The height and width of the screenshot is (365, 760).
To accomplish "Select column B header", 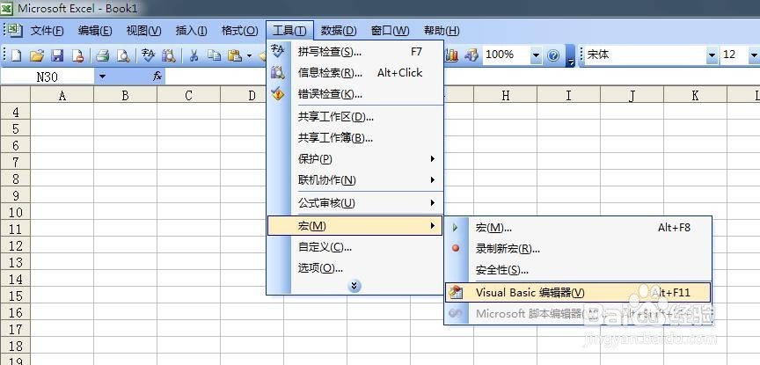I will pyautogui.click(x=125, y=96).
